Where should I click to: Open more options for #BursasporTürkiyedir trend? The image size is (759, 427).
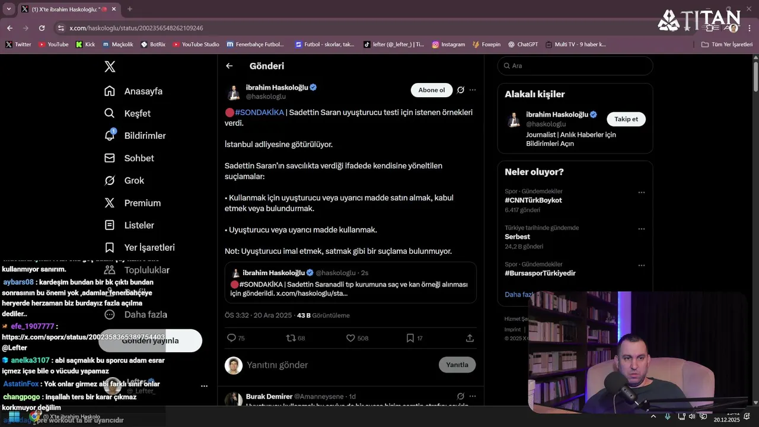pos(641,265)
